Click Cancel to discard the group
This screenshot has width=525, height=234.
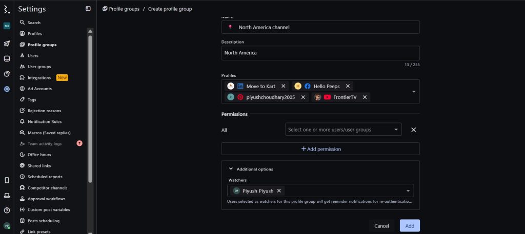click(x=381, y=226)
